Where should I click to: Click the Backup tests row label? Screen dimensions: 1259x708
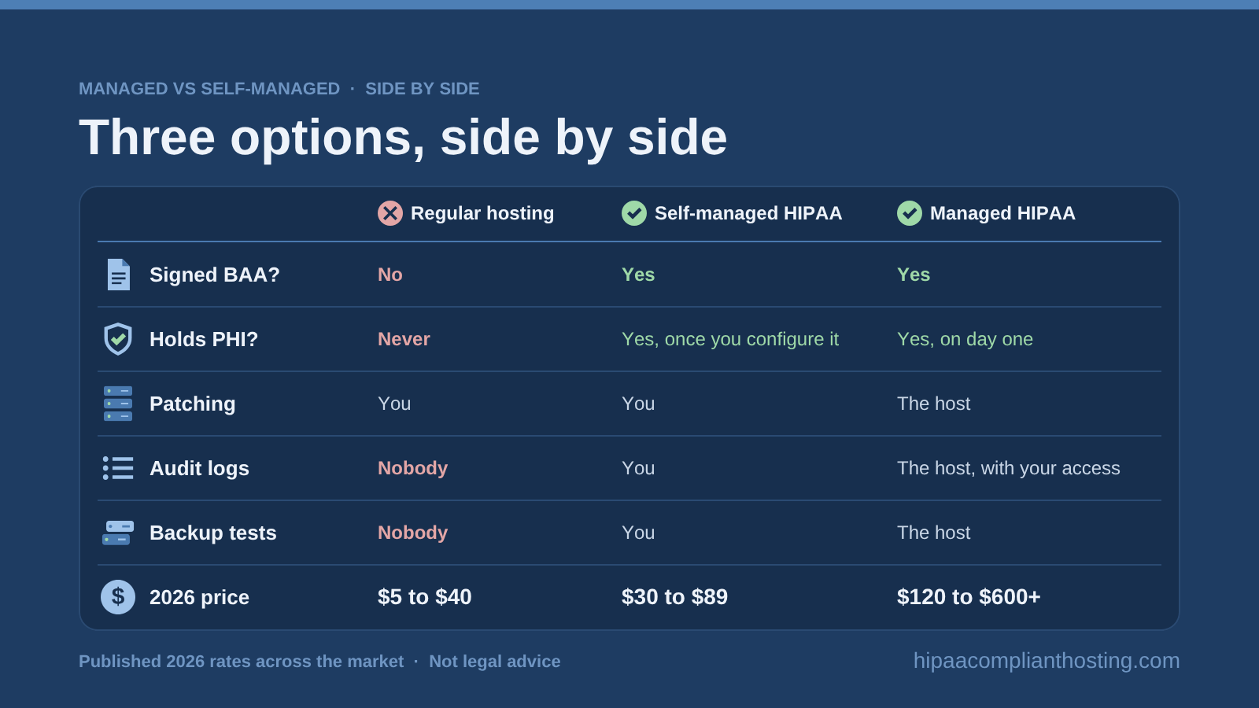click(213, 533)
